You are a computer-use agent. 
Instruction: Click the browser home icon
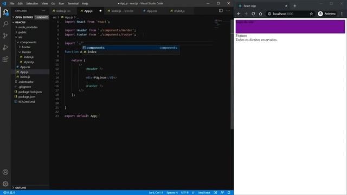tap(260, 14)
